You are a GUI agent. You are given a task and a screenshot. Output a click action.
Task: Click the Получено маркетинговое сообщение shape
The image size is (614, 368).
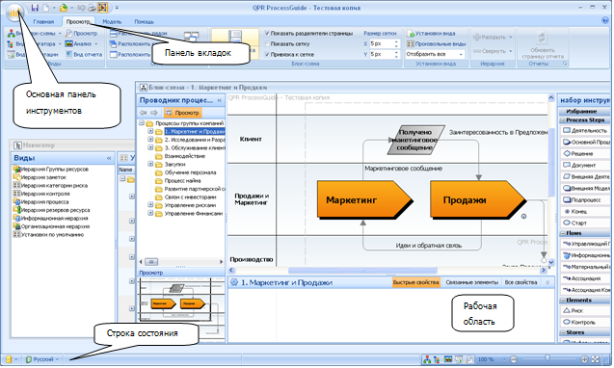[415, 140]
